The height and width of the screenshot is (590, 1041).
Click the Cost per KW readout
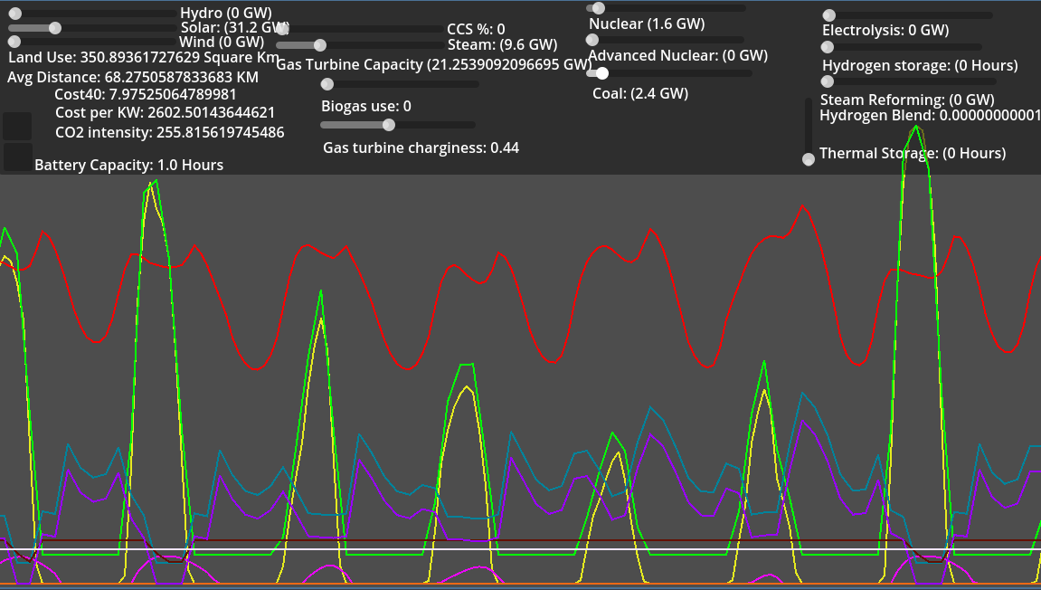(165, 113)
